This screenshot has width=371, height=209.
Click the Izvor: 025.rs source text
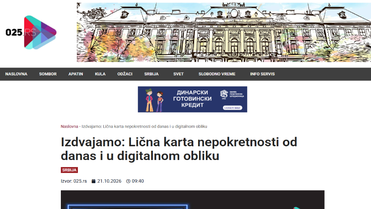[74, 181]
